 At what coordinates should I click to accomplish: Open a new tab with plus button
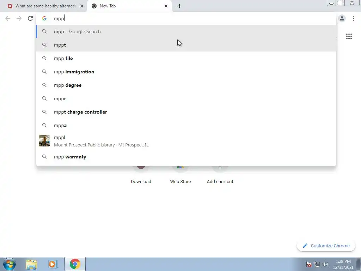click(x=179, y=6)
